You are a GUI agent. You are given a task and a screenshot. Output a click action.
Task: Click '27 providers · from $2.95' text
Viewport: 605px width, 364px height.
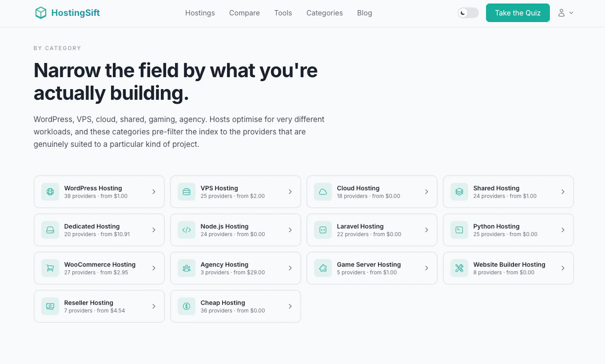[96, 272]
